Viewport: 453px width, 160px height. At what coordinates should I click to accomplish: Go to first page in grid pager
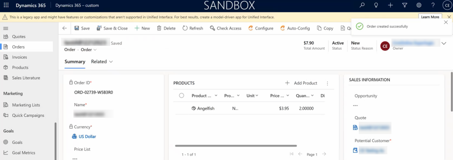292,154
